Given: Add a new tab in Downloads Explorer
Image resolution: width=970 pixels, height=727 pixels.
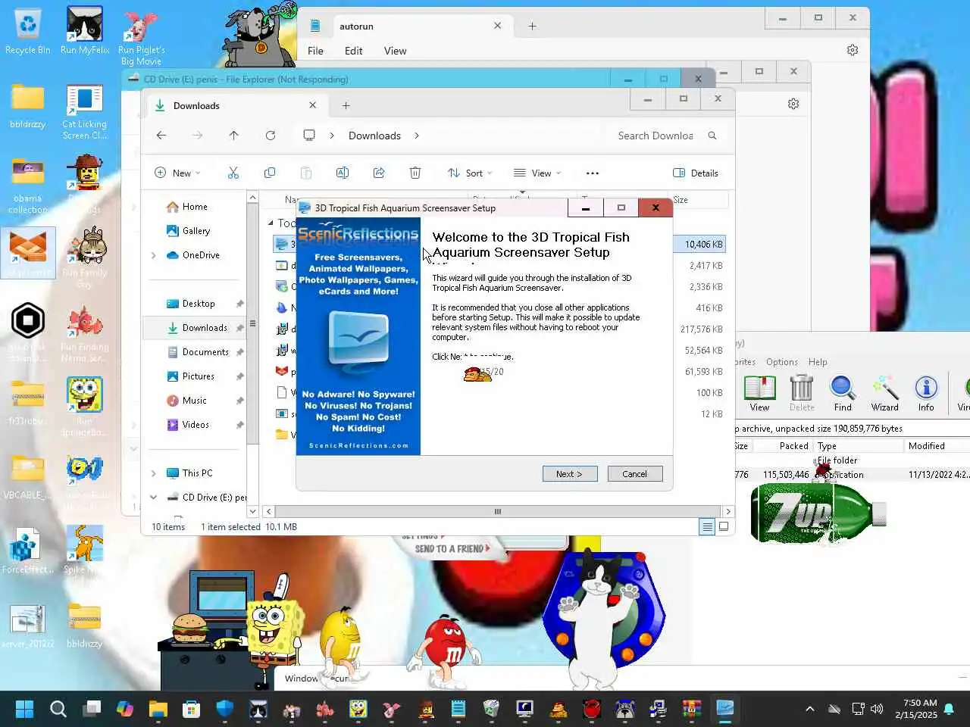Looking at the screenshot, I should coord(346,106).
